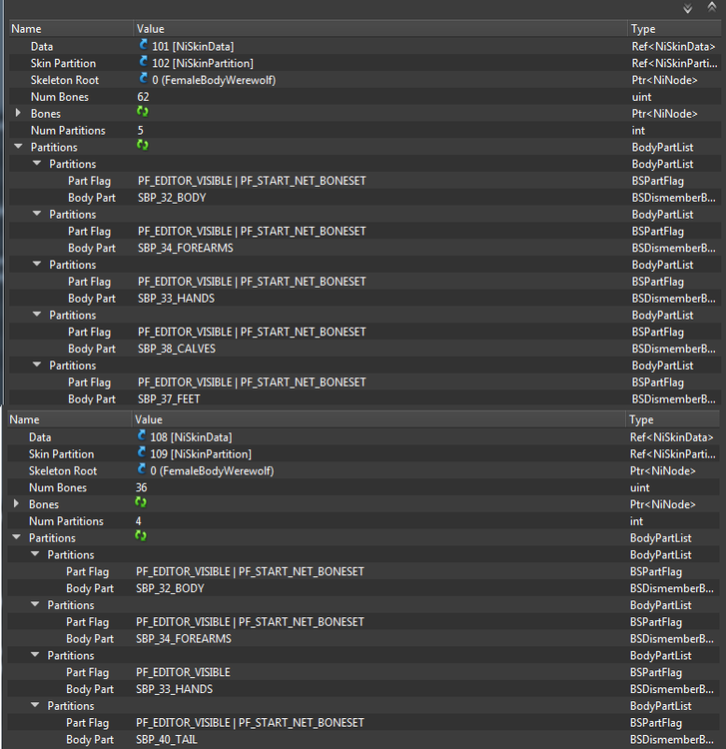Collapse the Partitions group containing SBP_40_TAIL

click(x=35, y=705)
